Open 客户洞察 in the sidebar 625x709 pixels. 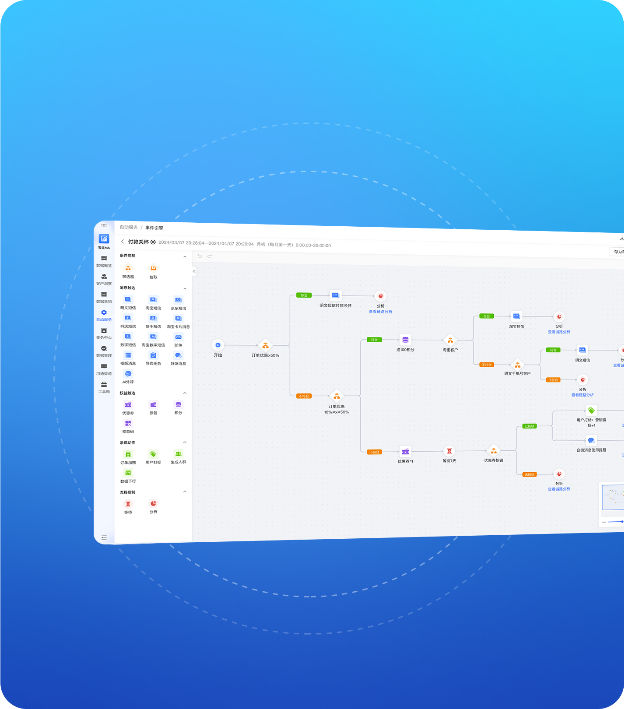104,280
